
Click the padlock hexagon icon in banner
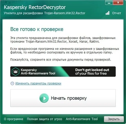15,72
